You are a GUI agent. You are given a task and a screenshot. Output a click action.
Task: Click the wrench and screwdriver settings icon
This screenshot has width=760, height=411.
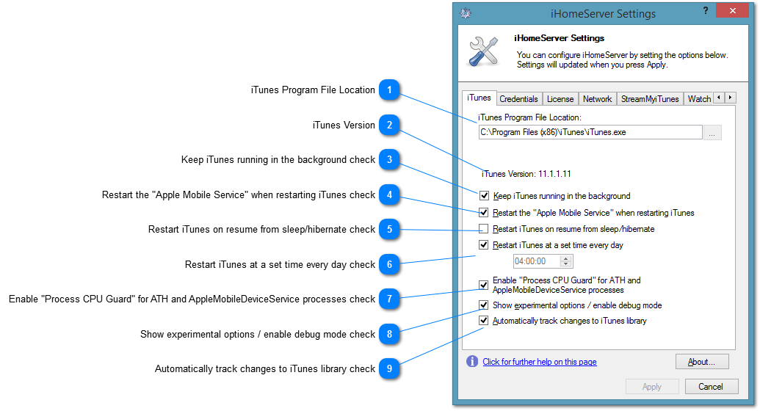[484, 50]
